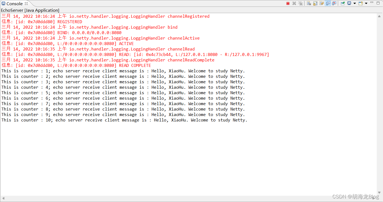The width and height of the screenshot is (383, 202).
Task: Click the 'This is counter : 9;' line
Action: click(123, 115)
